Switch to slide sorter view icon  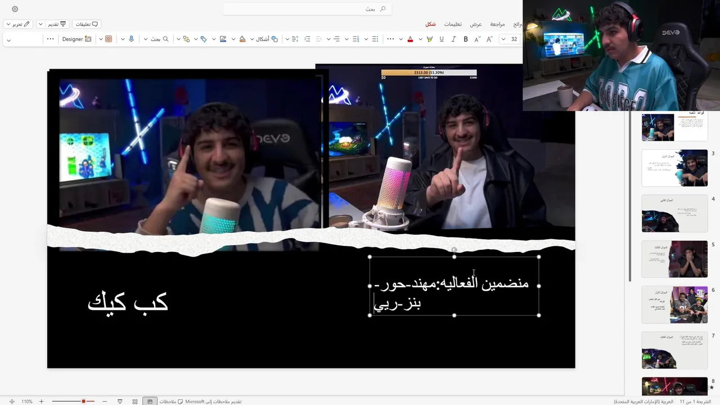[135, 402]
